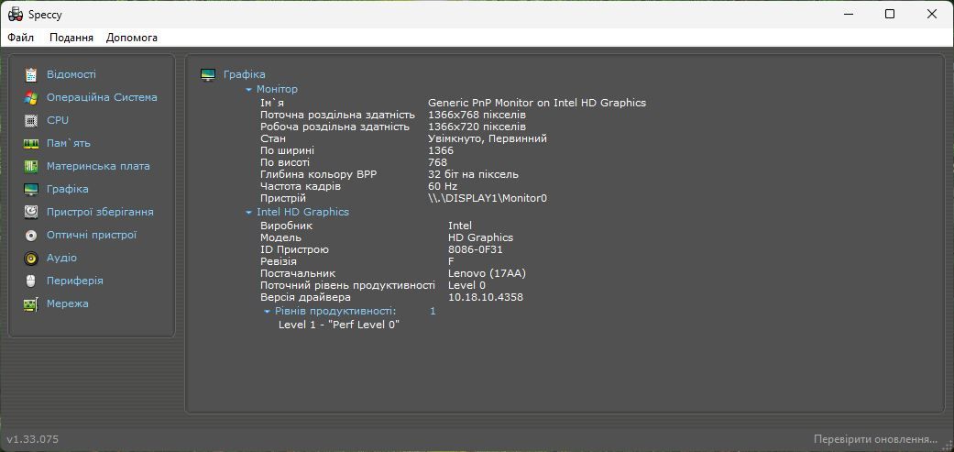Screen dimensions: 954x452
Task: Click the Глибина кольору BPP label
Action: pos(319,174)
